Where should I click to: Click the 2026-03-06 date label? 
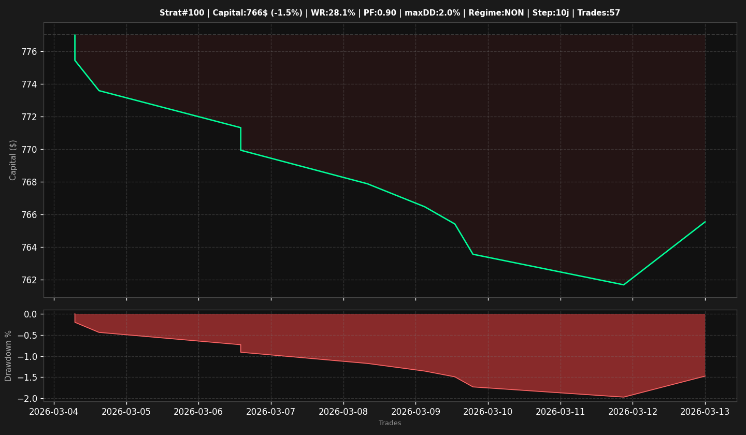(198, 412)
